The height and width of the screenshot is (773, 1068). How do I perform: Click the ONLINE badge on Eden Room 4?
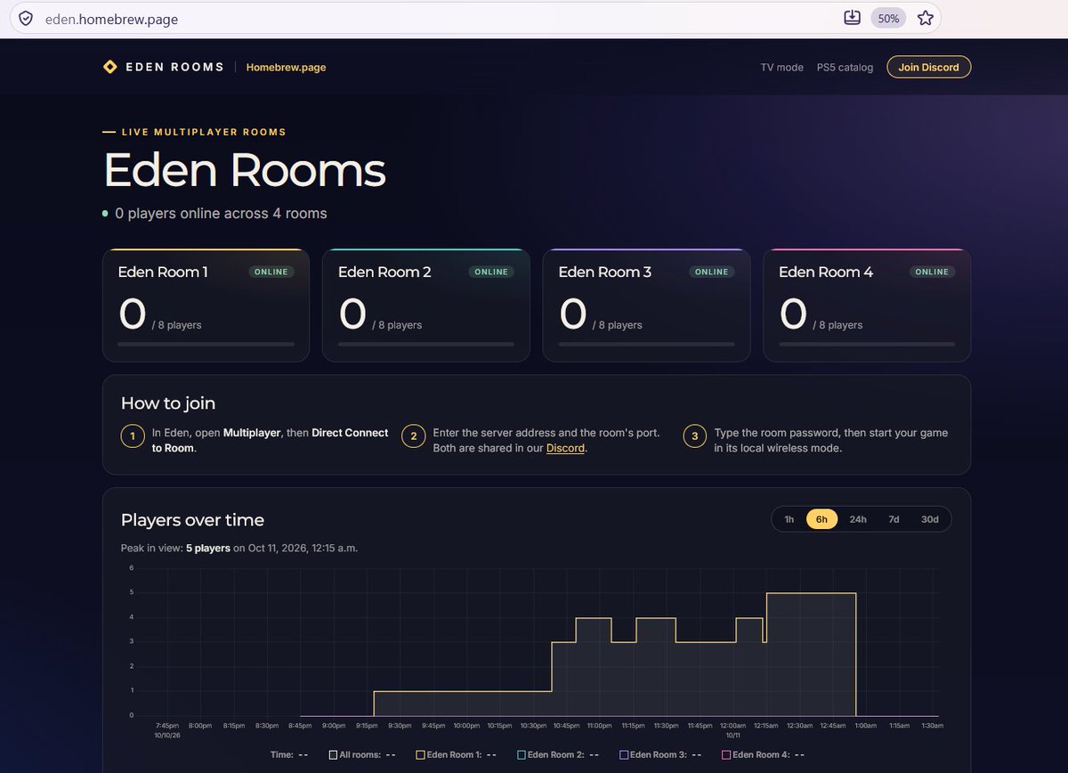click(x=932, y=272)
